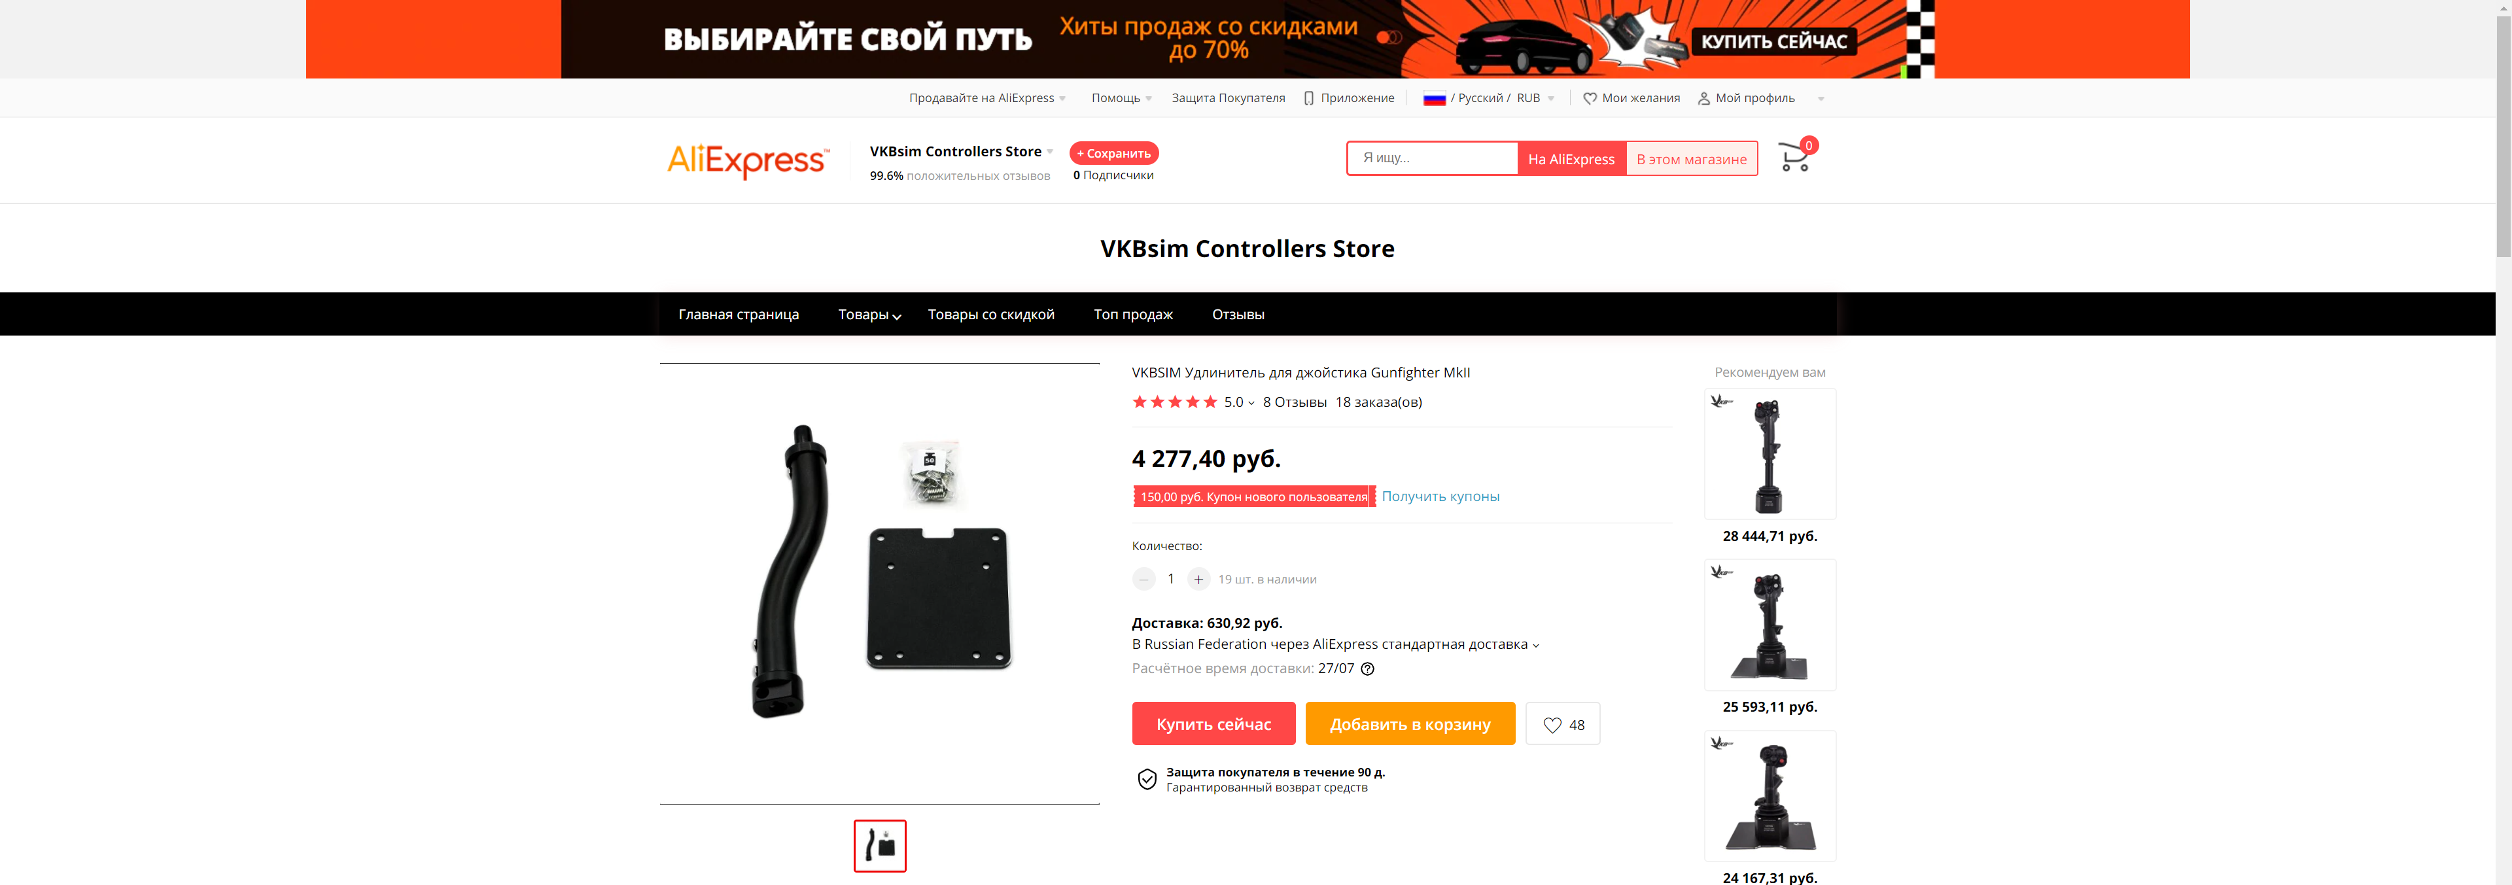Click Добавить в корзину button
Image resolution: width=2512 pixels, height=885 pixels.
click(1410, 724)
